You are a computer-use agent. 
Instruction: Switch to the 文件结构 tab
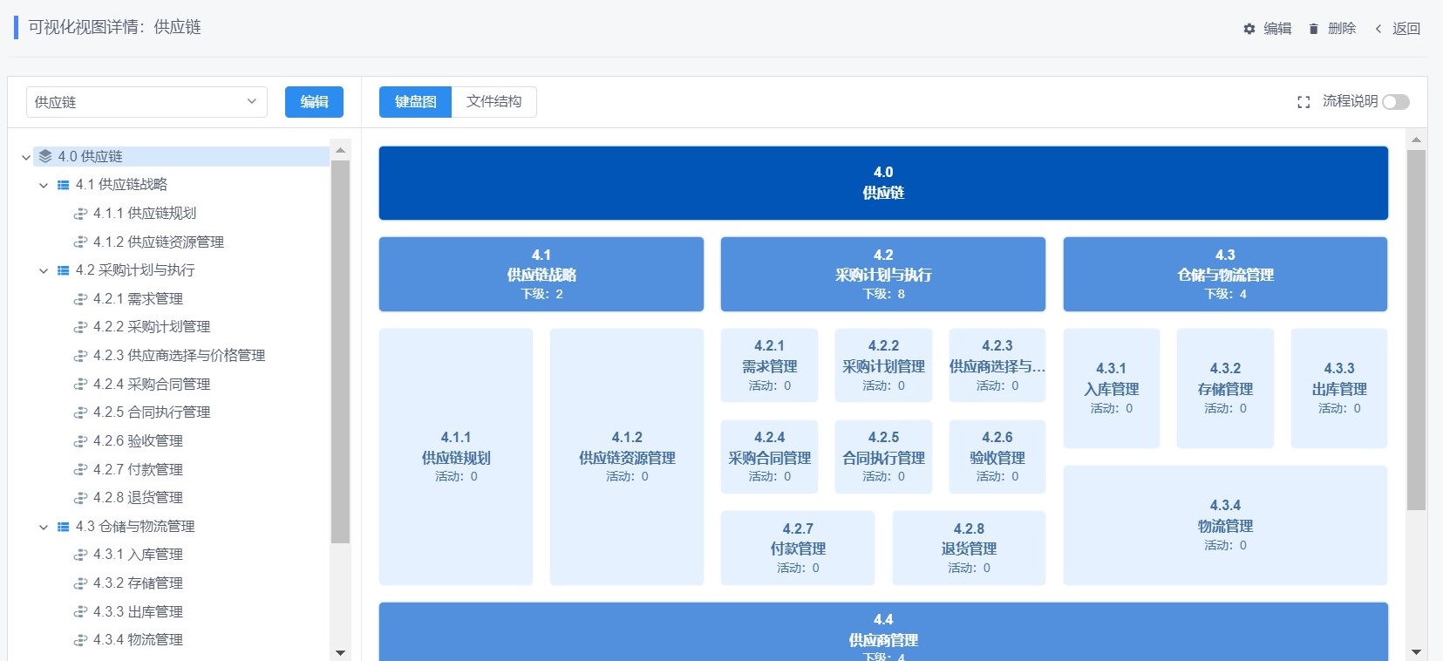[493, 102]
